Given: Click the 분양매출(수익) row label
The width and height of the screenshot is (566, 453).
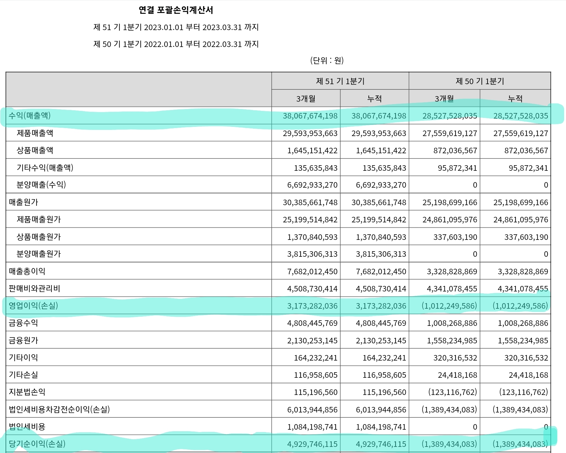Looking at the screenshot, I should tap(41, 185).
